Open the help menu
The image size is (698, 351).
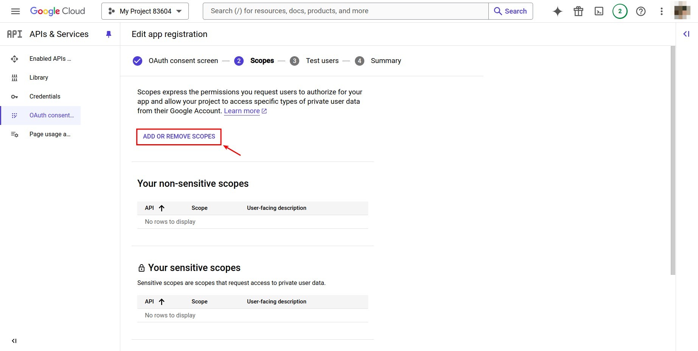[640, 11]
